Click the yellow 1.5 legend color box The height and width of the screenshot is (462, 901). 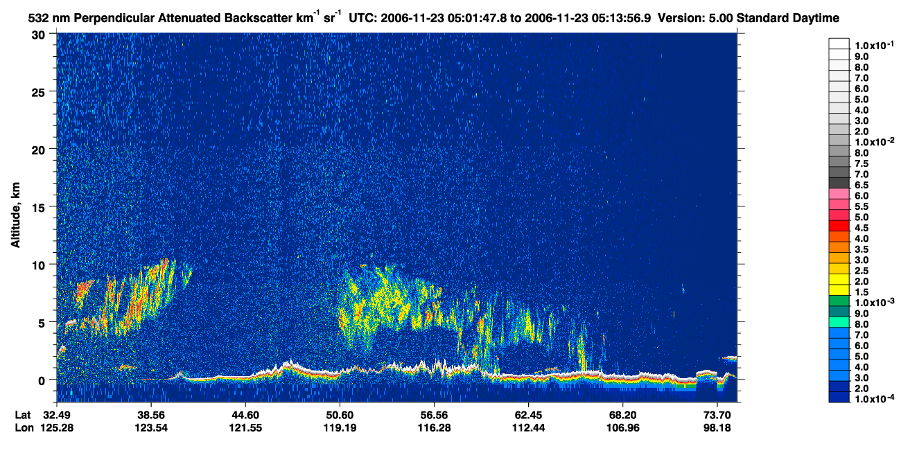point(839,290)
